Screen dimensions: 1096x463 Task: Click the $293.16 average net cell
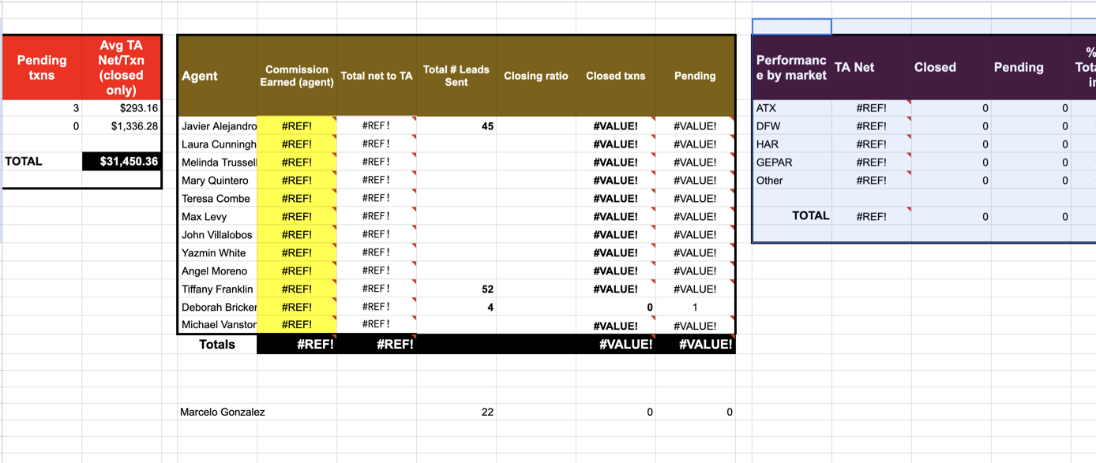click(x=122, y=108)
